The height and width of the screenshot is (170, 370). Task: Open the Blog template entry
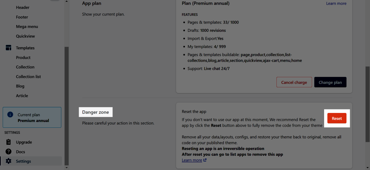[x=20, y=86]
